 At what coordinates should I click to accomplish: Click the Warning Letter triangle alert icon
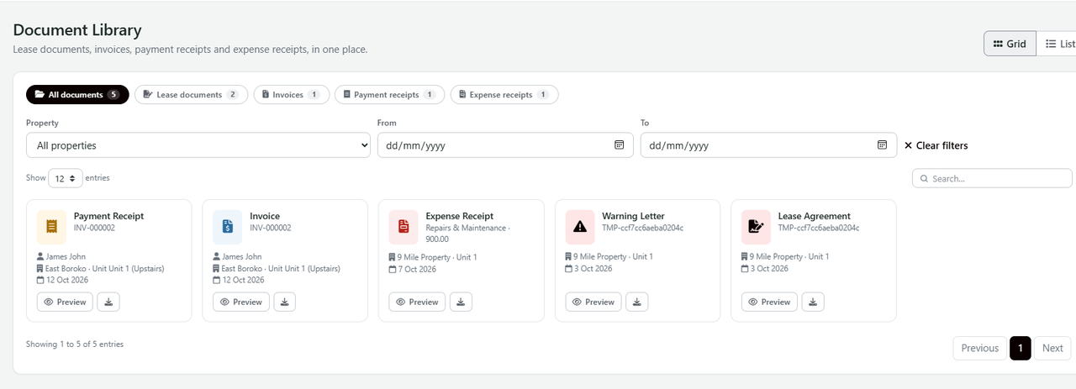[x=580, y=227]
